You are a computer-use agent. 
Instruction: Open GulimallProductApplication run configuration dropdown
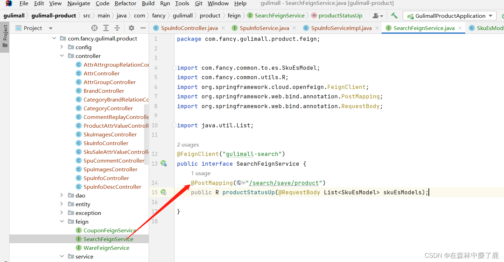tap(450, 16)
